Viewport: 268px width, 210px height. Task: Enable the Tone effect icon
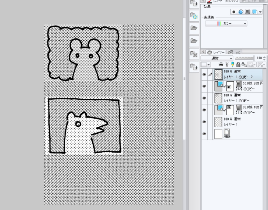point(248,12)
